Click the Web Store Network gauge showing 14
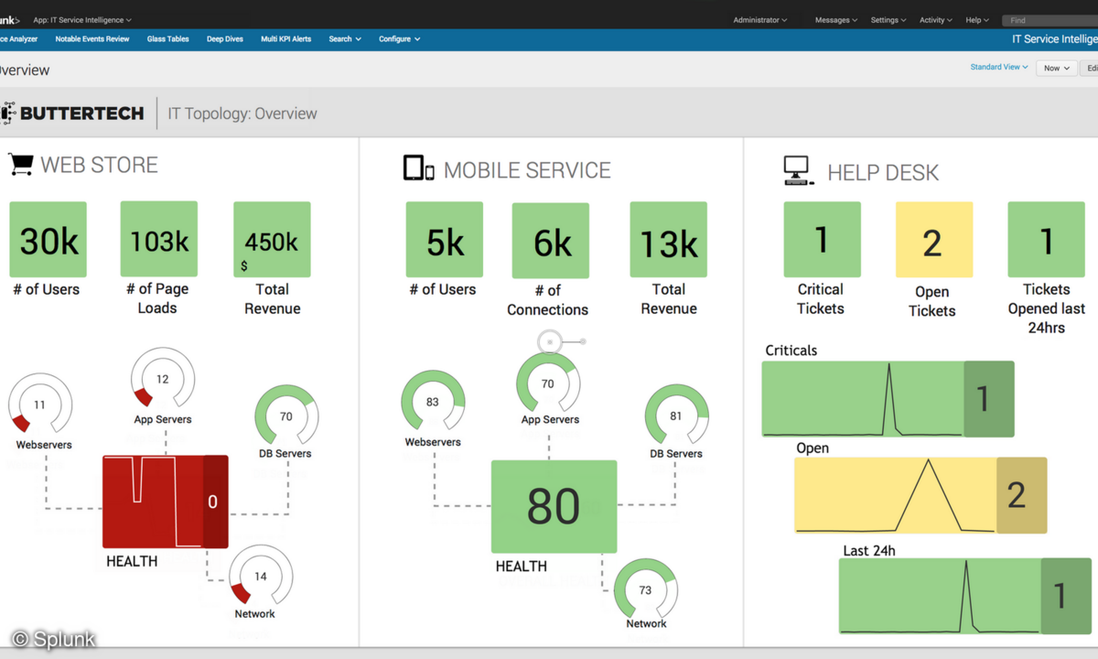The width and height of the screenshot is (1098, 659). (260, 576)
